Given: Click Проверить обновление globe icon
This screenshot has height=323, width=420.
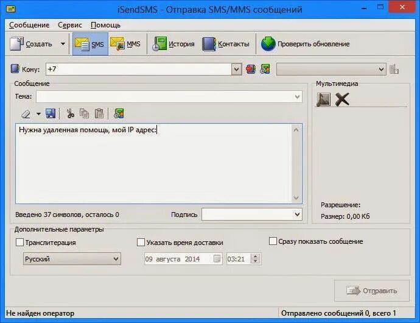Looking at the screenshot, I should pyautogui.click(x=268, y=44).
